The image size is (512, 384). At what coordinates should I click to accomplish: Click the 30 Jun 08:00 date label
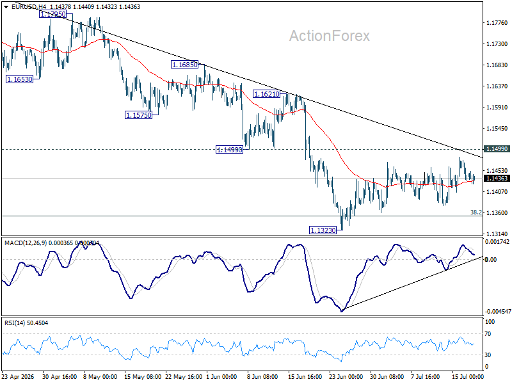point(387,376)
